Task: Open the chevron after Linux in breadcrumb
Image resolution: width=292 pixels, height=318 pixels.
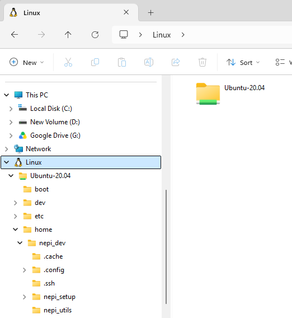Action: [183, 35]
